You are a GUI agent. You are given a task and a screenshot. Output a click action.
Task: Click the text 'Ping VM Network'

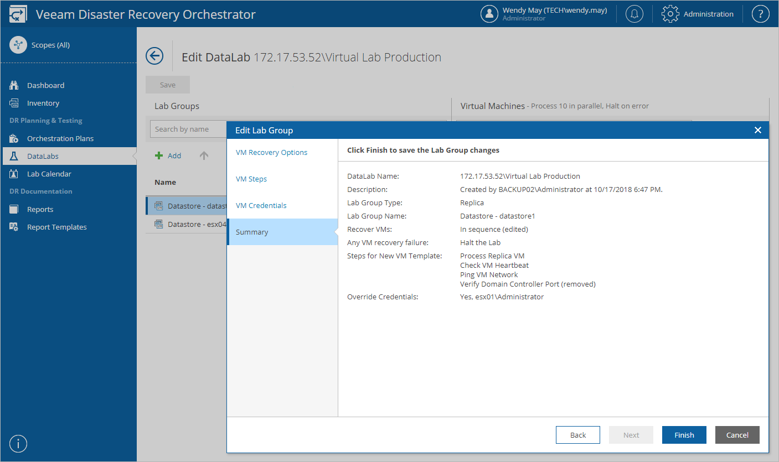click(x=489, y=274)
